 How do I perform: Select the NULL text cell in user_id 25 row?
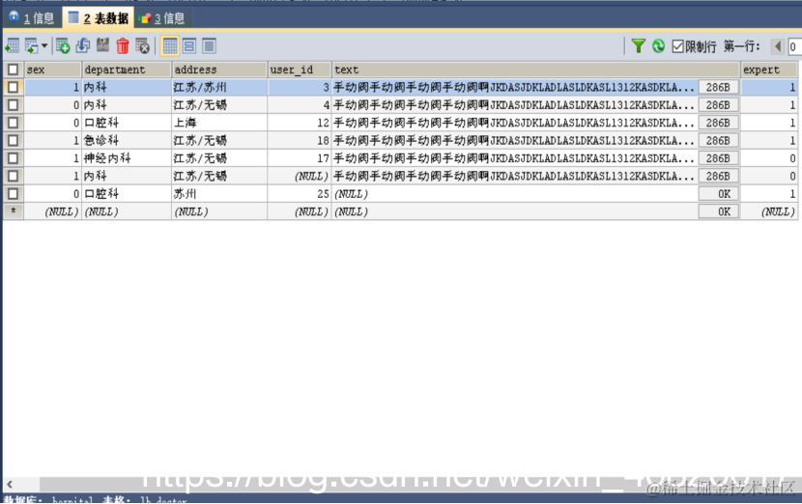515,194
